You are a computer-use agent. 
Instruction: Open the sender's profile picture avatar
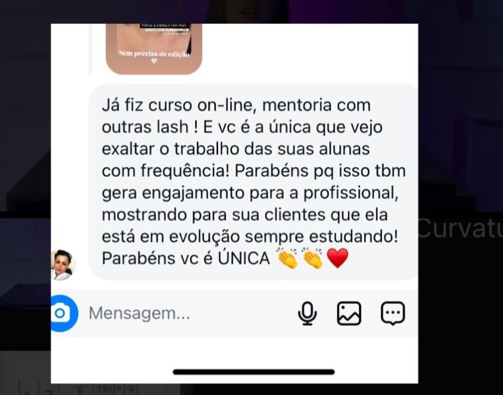[x=63, y=265]
